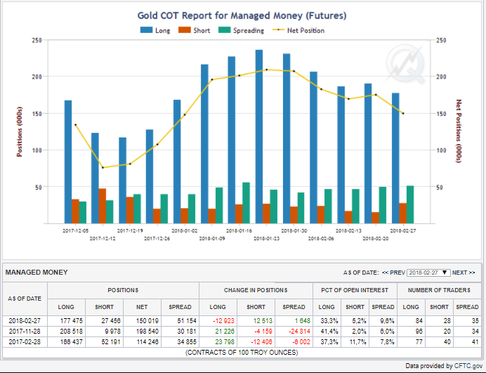This screenshot has height=373, width=486.
Task: Go to previous report with << PREV
Action: point(393,273)
